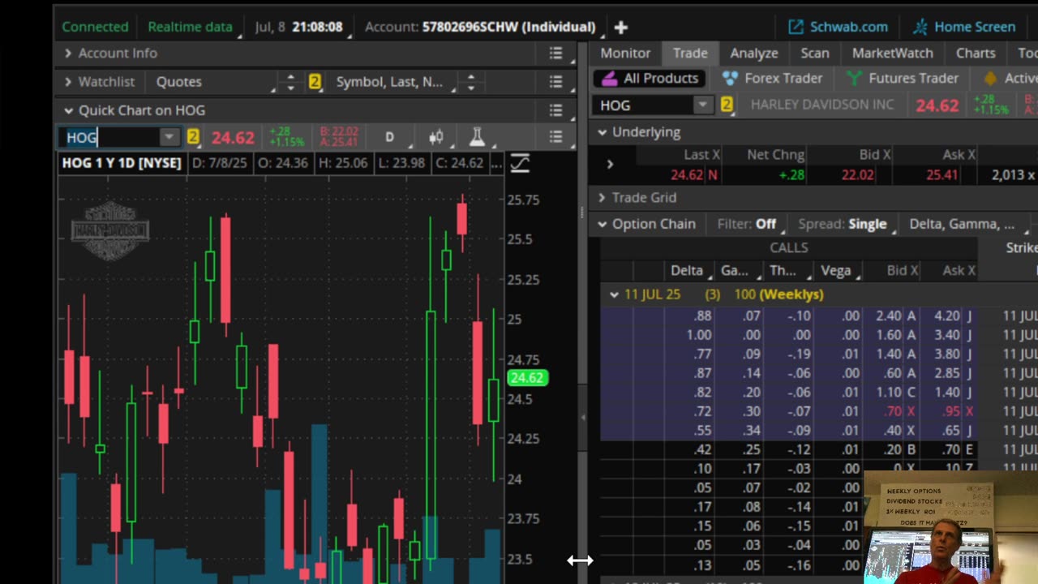The width and height of the screenshot is (1038, 584).
Task: Select the Trade tab
Action: (690, 53)
